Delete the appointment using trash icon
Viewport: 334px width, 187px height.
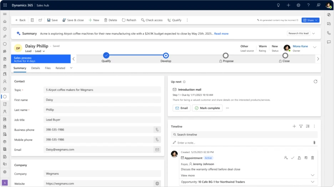click(x=313, y=157)
